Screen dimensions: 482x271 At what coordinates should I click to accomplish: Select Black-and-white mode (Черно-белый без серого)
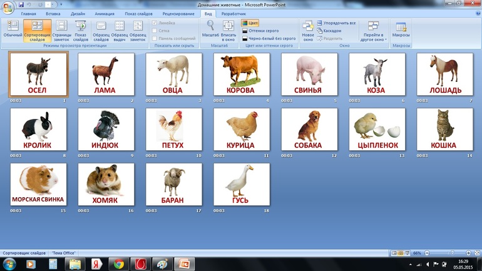click(269, 38)
